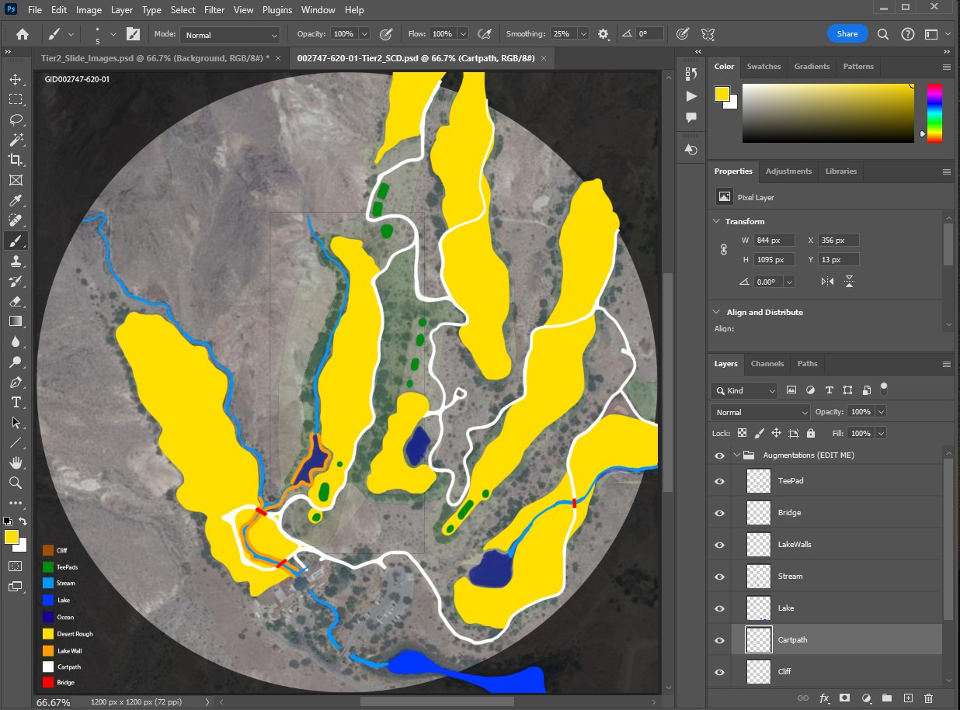Select the History Brush tool
The height and width of the screenshot is (710, 960).
[x=16, y=281]
